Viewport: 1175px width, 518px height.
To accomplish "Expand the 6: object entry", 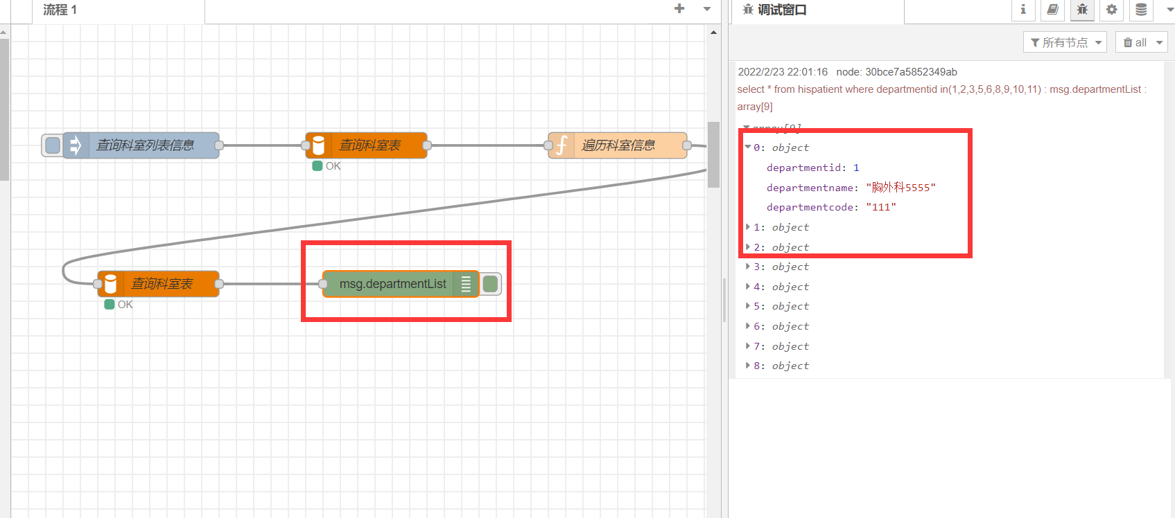I will (748, 326).
